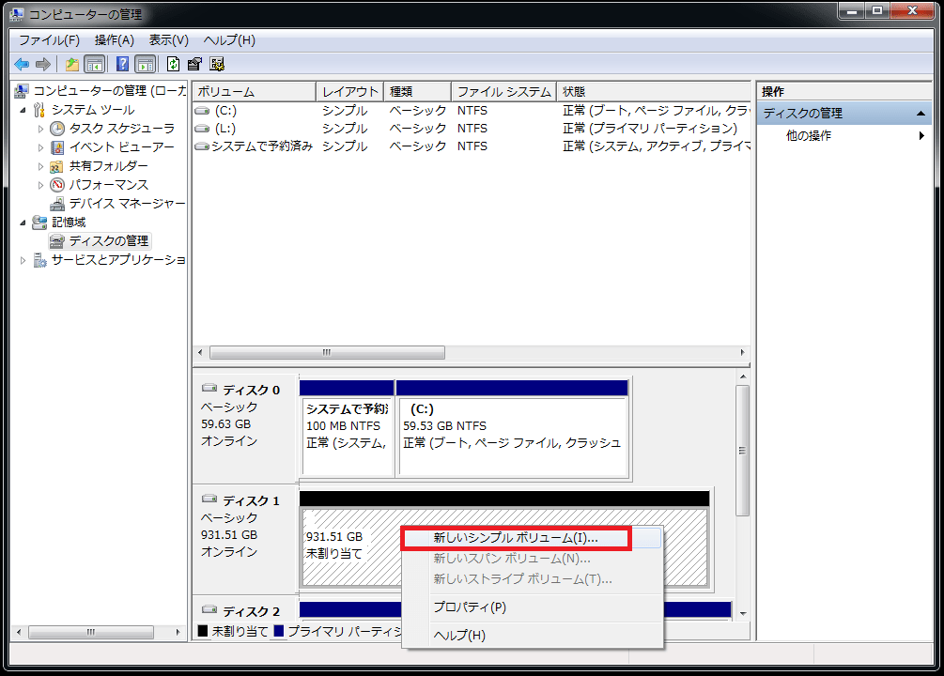Click the volume list scroll right arrow
This screenshot has height=676, width=944.
tap(742, 353)
